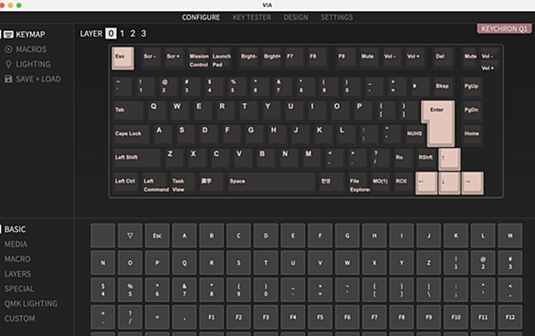The width and height of the screenshot is (535, 336).
Task: Select the Bksp key on the layout
Action: pos(443,87)
